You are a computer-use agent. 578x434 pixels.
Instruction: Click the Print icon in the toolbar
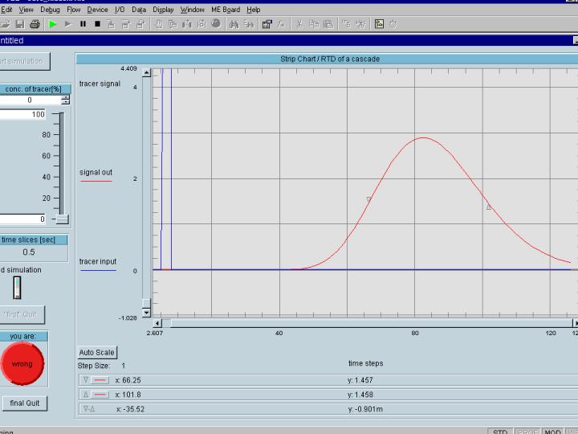pyautogui.click(x=35, y=24)
